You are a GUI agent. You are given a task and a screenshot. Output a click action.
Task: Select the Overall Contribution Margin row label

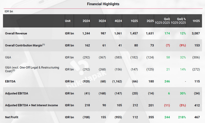click(x=25, y=45)
